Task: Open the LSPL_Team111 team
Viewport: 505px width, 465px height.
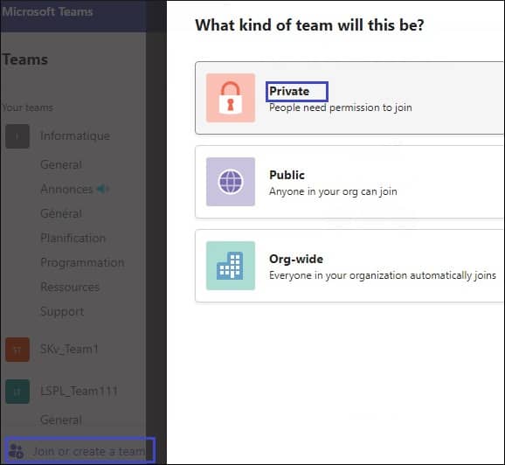Action: click(79, 392)
